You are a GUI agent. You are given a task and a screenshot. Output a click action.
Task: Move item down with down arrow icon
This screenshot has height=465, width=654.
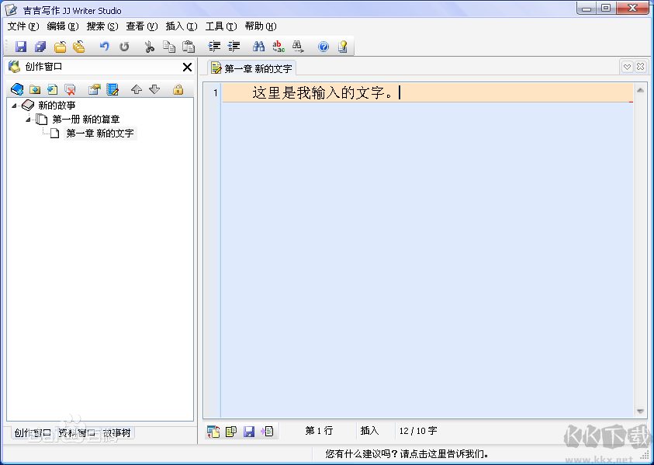[x=154, y=89]
